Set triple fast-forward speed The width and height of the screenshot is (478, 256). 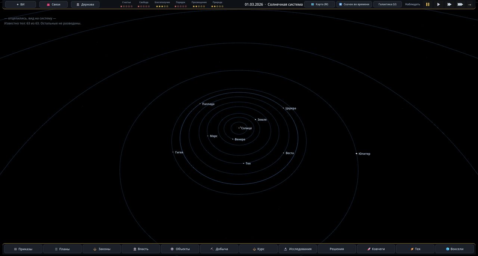[x=460, y=4]
